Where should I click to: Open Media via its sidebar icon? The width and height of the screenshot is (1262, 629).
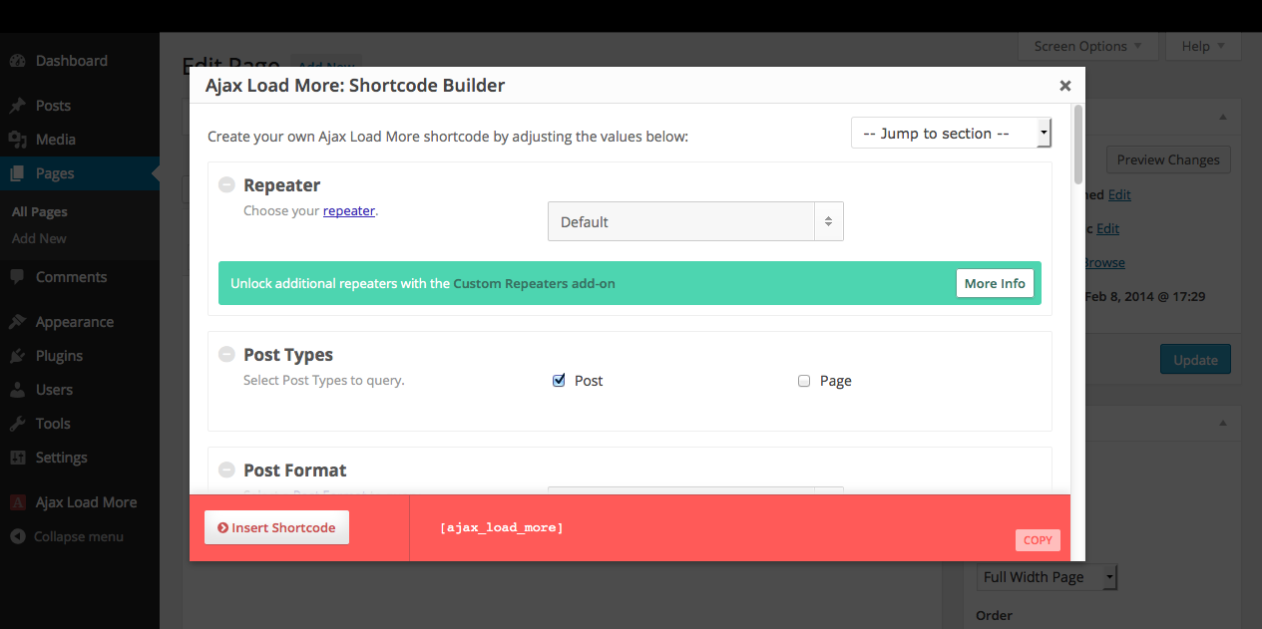[x=17, y=140]
